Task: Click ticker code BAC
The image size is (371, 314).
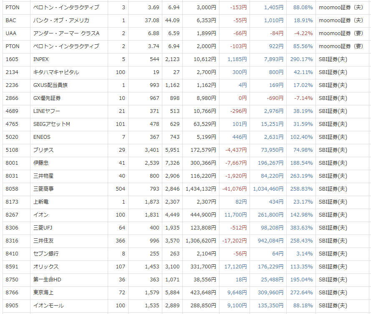Action: coord(11,20)
